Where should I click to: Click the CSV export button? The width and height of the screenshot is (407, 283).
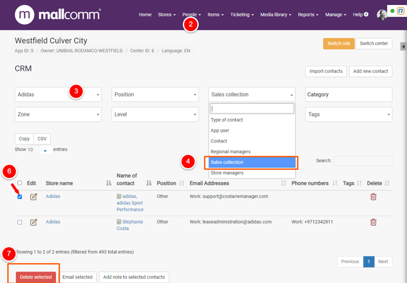click(42, 139)
